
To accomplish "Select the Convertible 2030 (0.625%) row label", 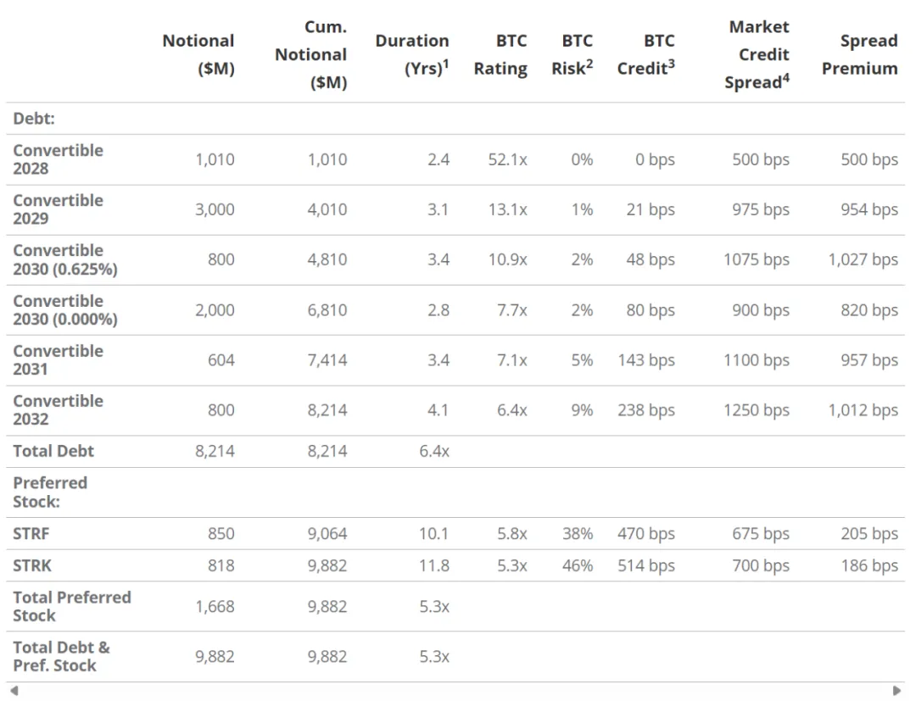I will pos(64,259).
